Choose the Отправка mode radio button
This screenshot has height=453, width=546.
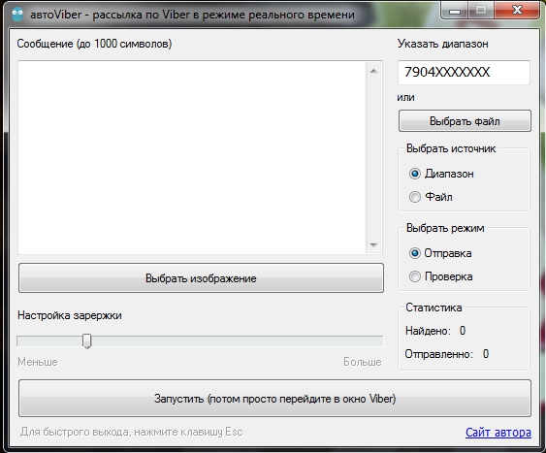coord(415,253)
